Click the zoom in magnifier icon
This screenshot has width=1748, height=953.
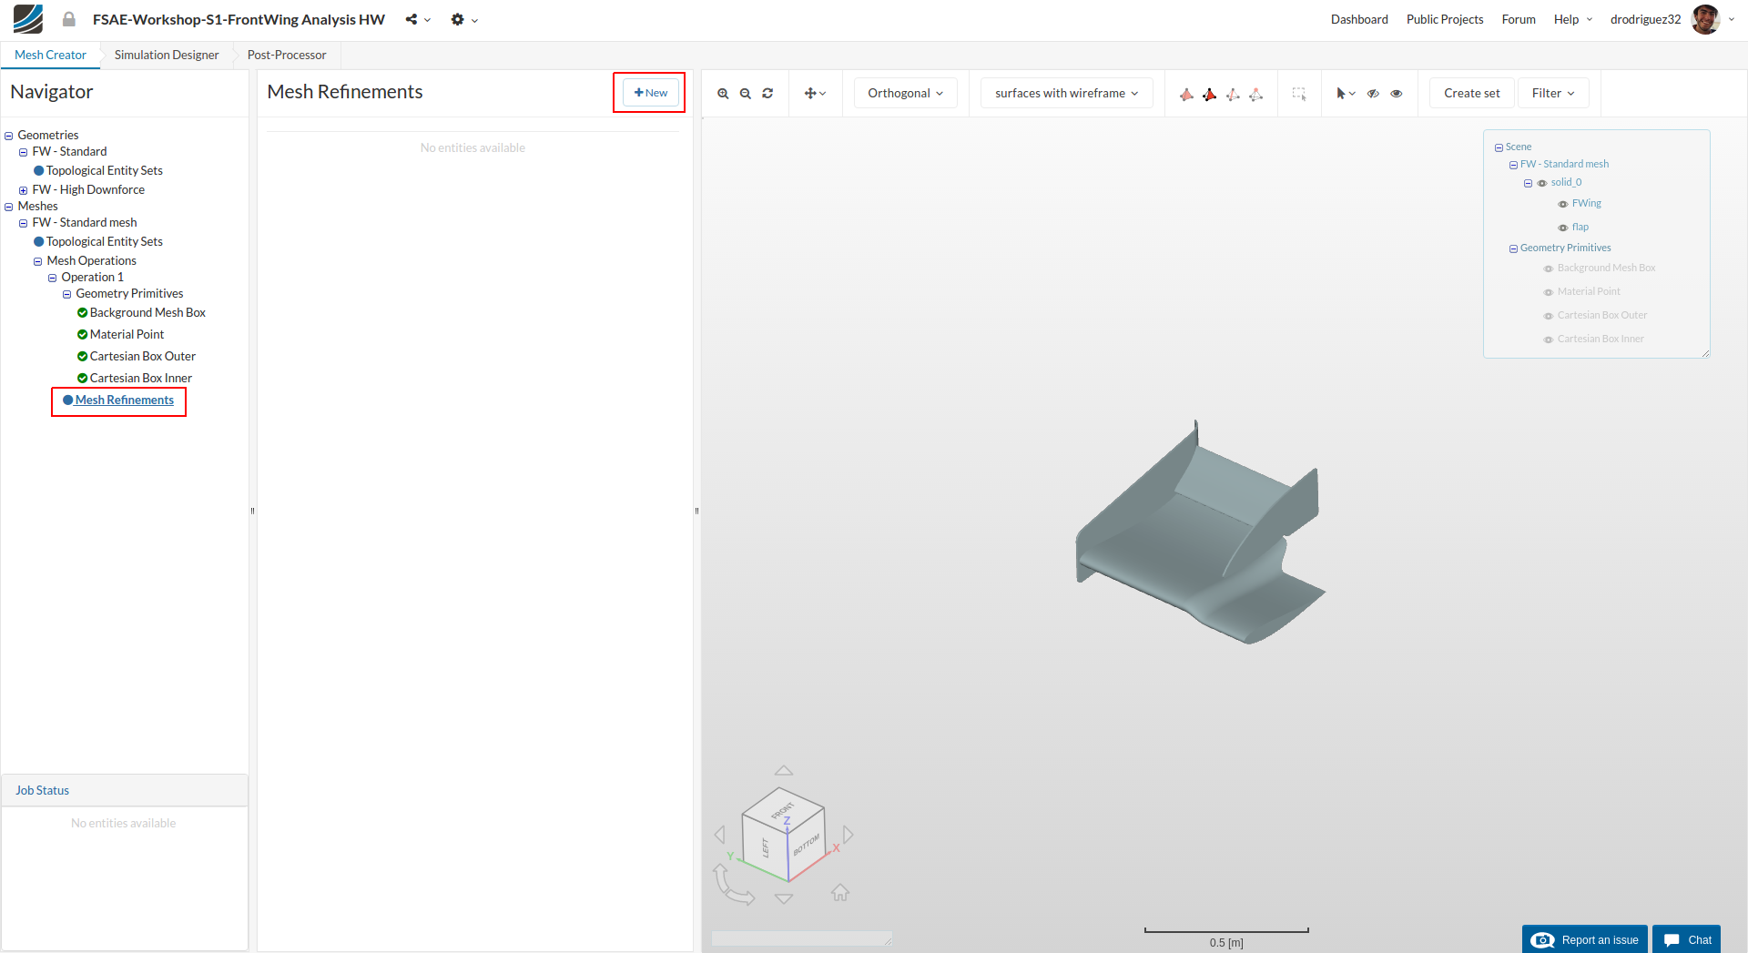pyautogui.click(x=723, y=94)
